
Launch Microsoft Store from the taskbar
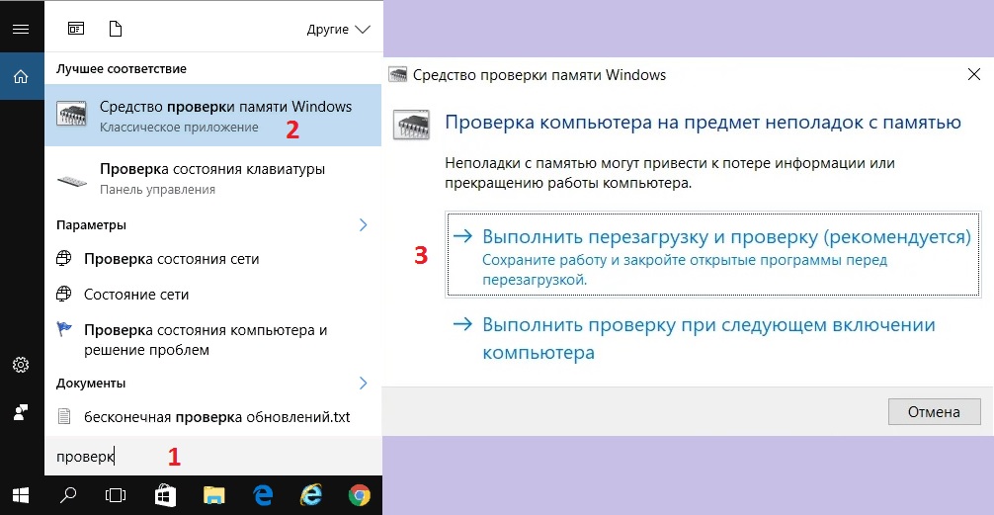(165, 495)
